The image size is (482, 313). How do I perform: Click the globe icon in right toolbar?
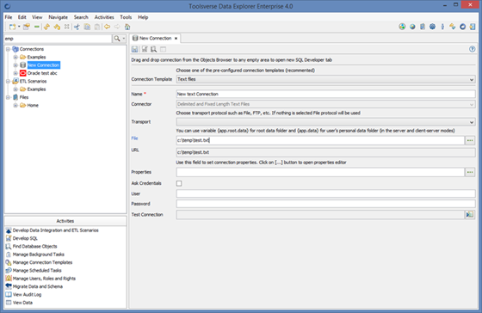[x=412, y=27]
